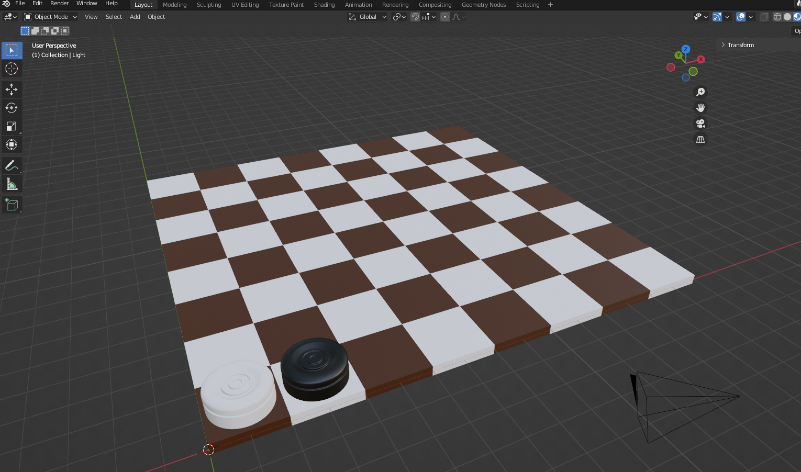Select the Select Box tool
The height and width of the screenshot is (472, 801).
(12, 50)
